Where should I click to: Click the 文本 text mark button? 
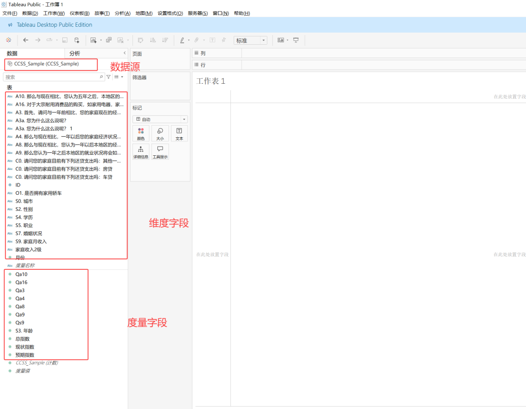[179, 133]
